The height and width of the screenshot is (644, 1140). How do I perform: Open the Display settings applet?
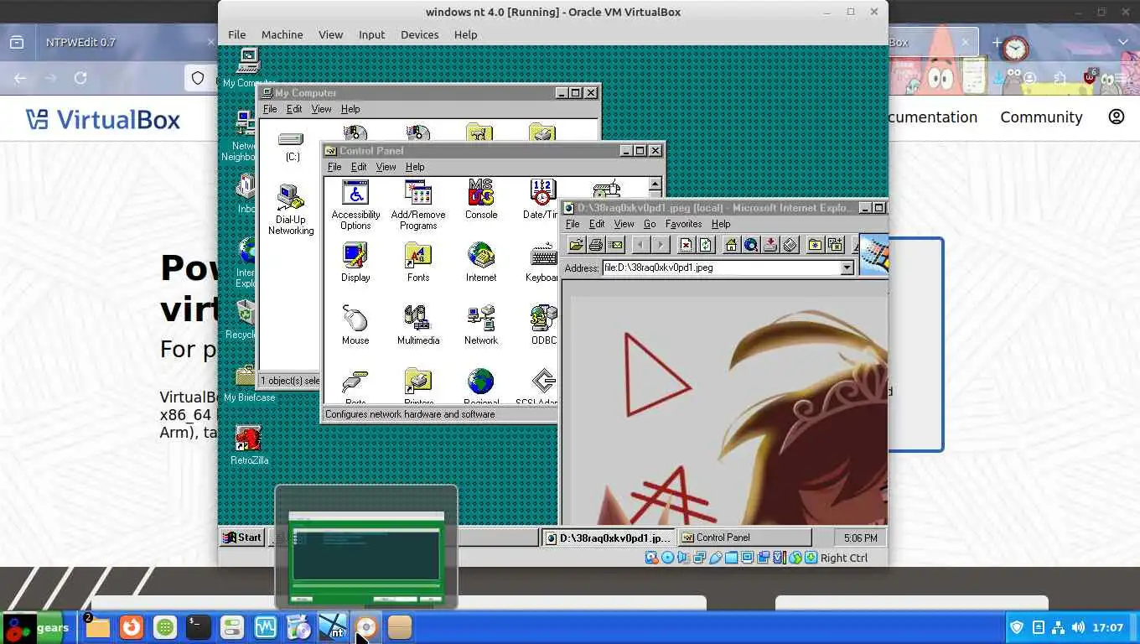tap(355, 262)
